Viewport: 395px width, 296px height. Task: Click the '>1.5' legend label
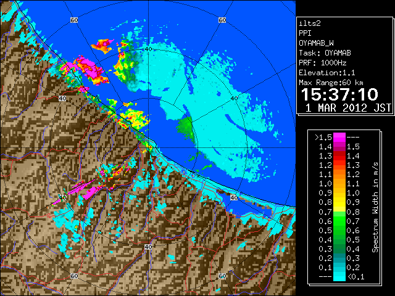click(x=323, y=138)
